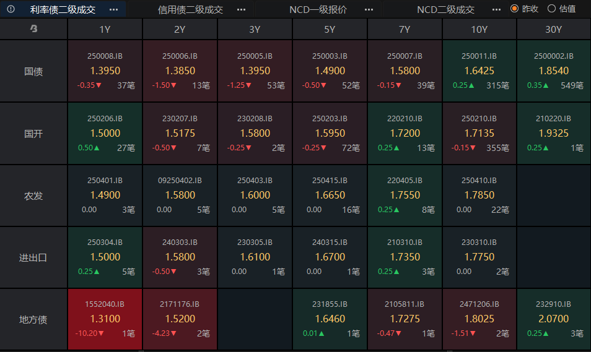Screen dimensions: 591x352
Task: Click the 1Y column header
Action: [105, 29]
